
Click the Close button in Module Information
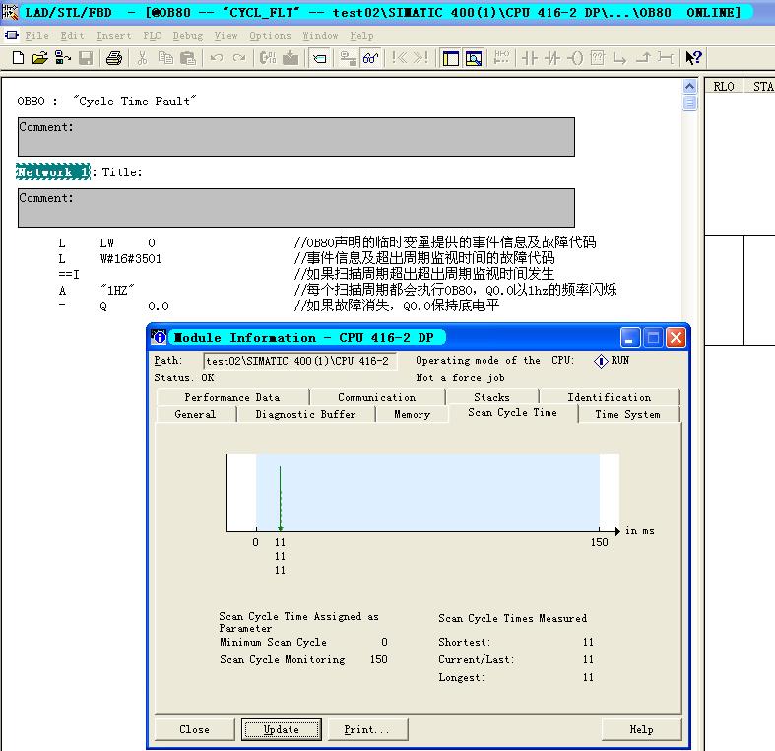(x=195, y=729)
